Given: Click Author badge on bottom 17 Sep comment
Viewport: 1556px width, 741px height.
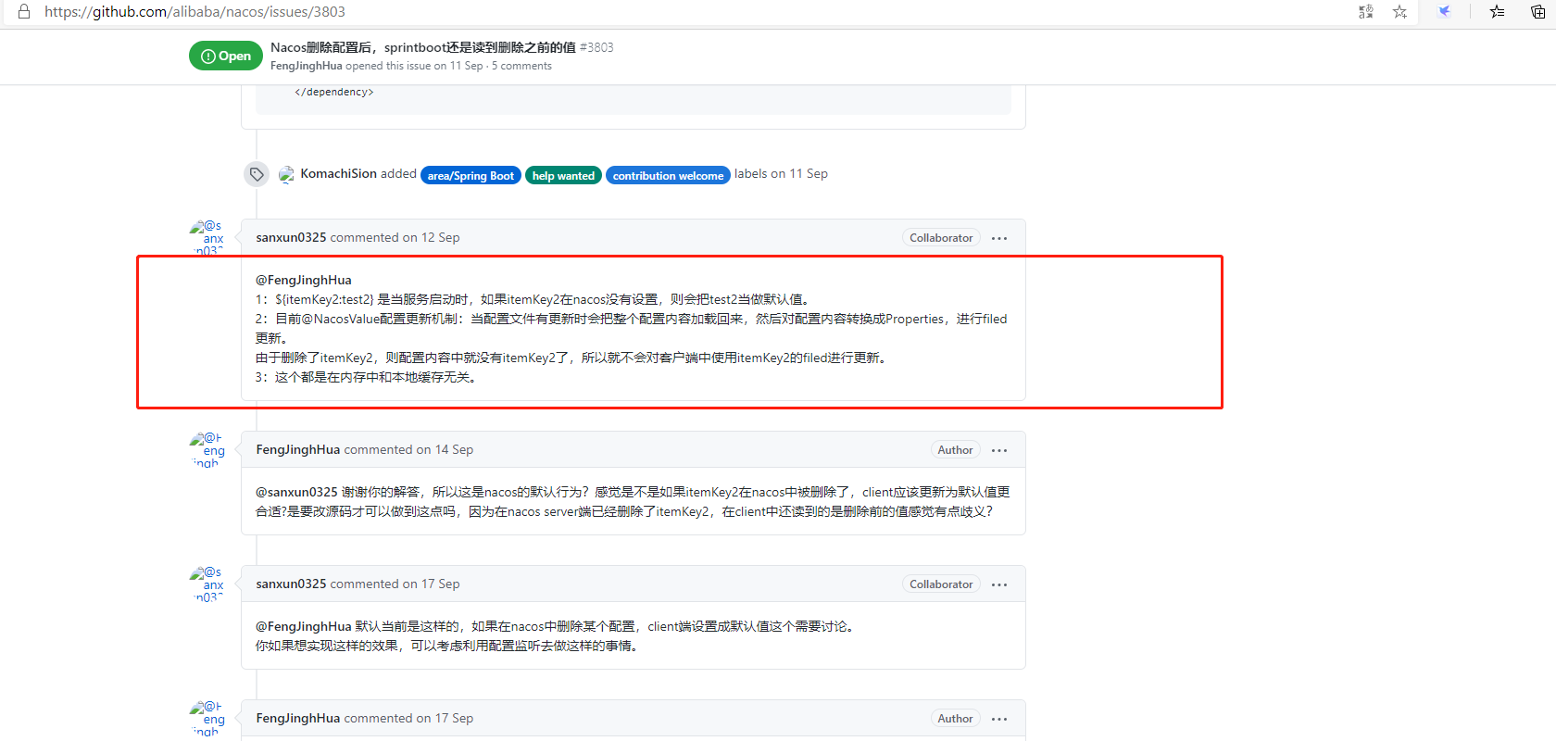Looking at the screenshot, I should pos(955,719).
